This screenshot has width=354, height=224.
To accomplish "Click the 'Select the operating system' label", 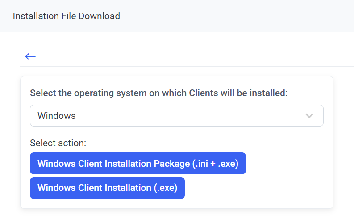I will 158,93.
